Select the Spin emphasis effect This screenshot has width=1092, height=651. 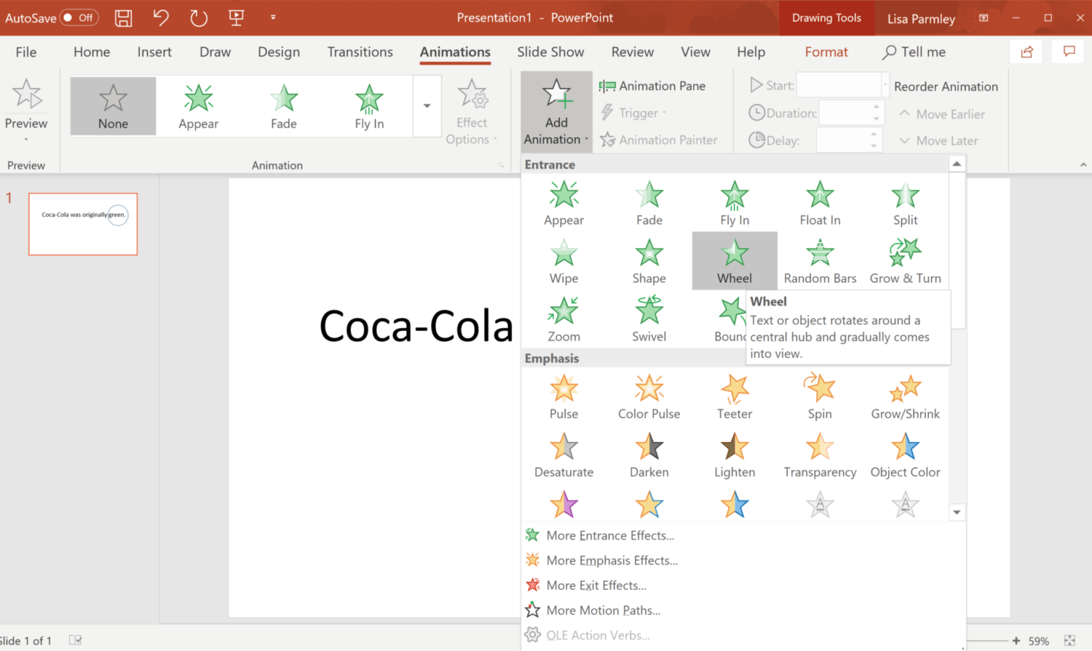[820, 396]
